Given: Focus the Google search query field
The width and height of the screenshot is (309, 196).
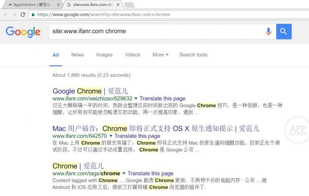Looking at the screenshot, I should pyautogui.click(x=156, y=31).
